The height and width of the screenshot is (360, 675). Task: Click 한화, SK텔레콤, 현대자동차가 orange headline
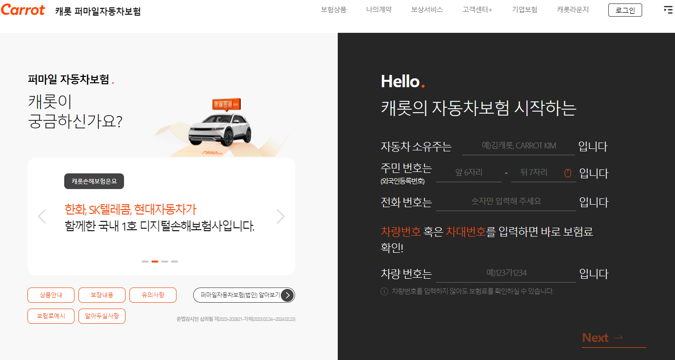coord(130,210)
